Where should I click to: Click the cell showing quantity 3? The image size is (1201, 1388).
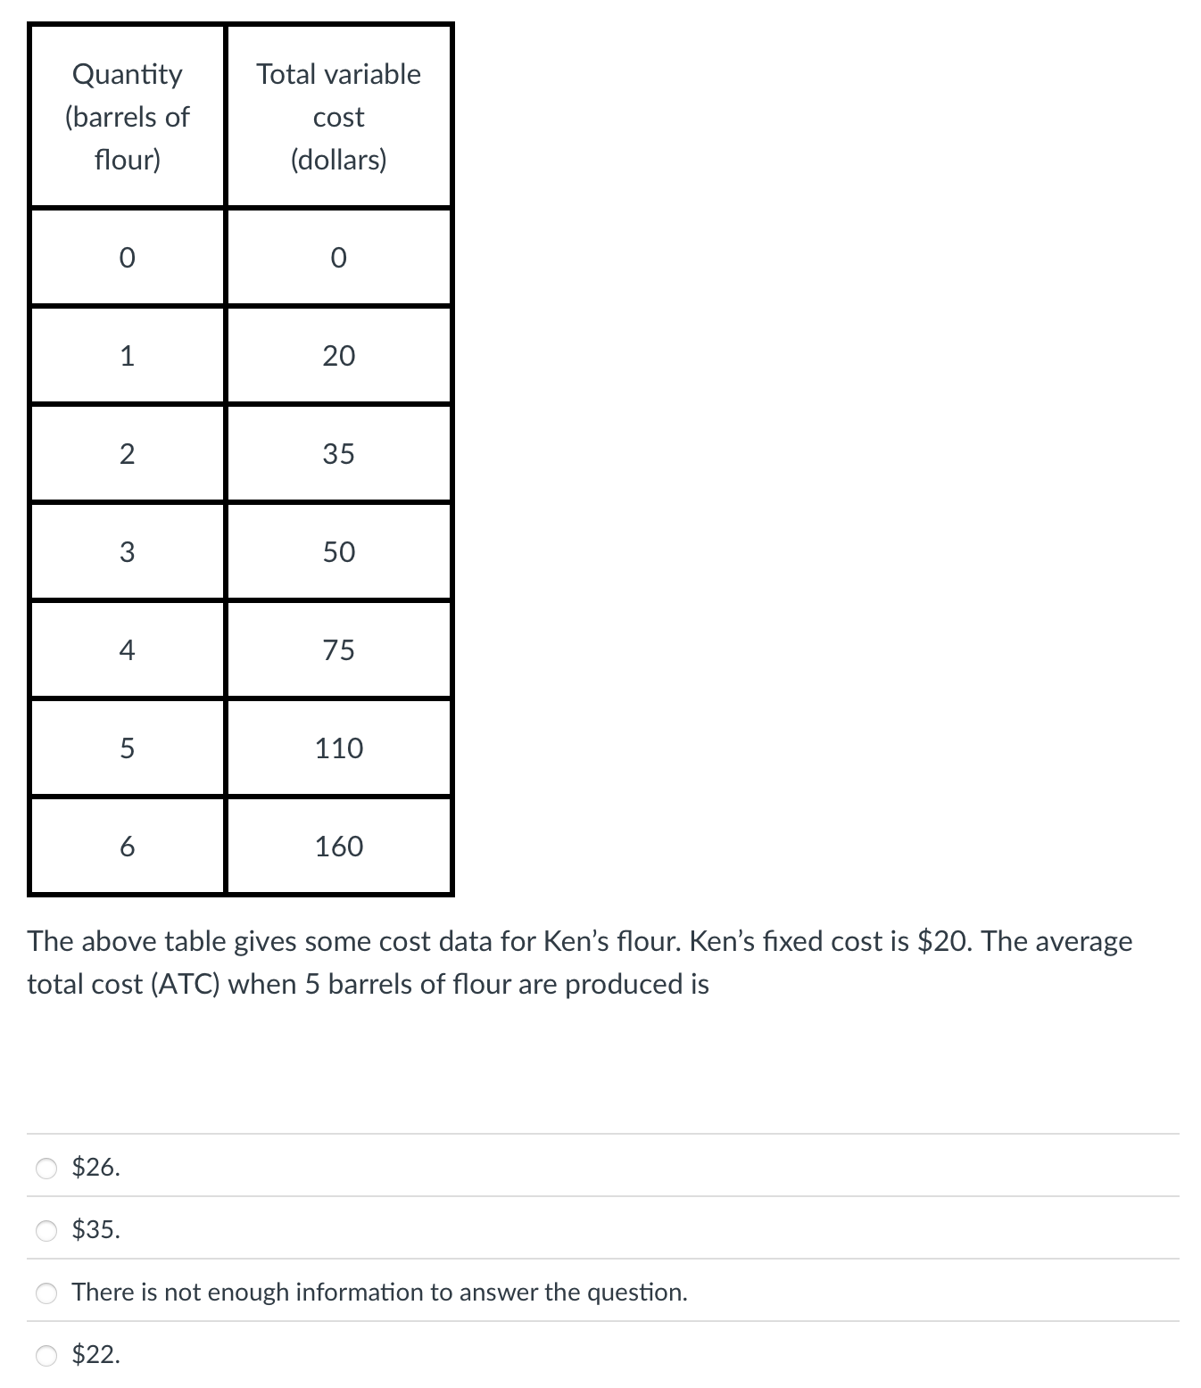tap(127, 552)
